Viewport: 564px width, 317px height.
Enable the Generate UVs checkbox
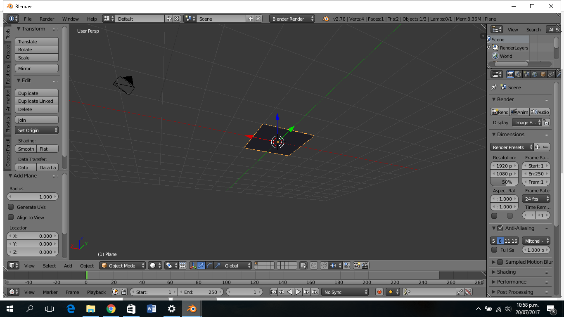point(11,207)
